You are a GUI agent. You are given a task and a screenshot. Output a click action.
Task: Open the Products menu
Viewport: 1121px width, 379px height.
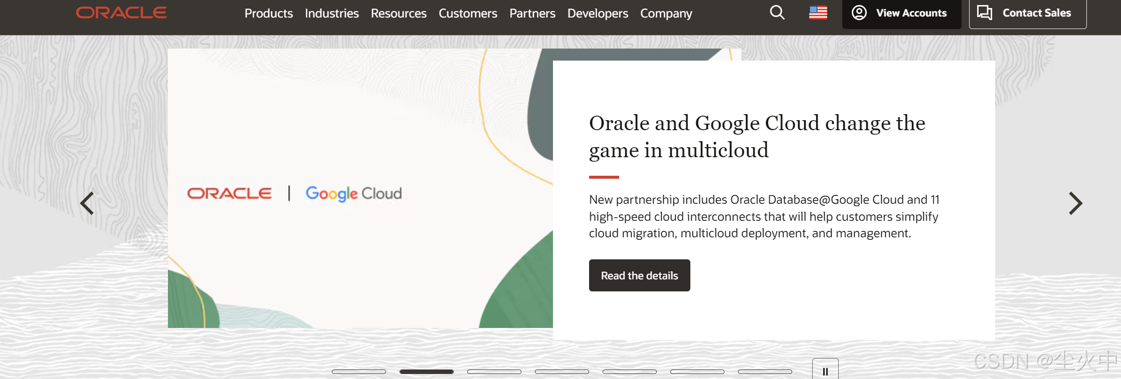pos(269,14)
